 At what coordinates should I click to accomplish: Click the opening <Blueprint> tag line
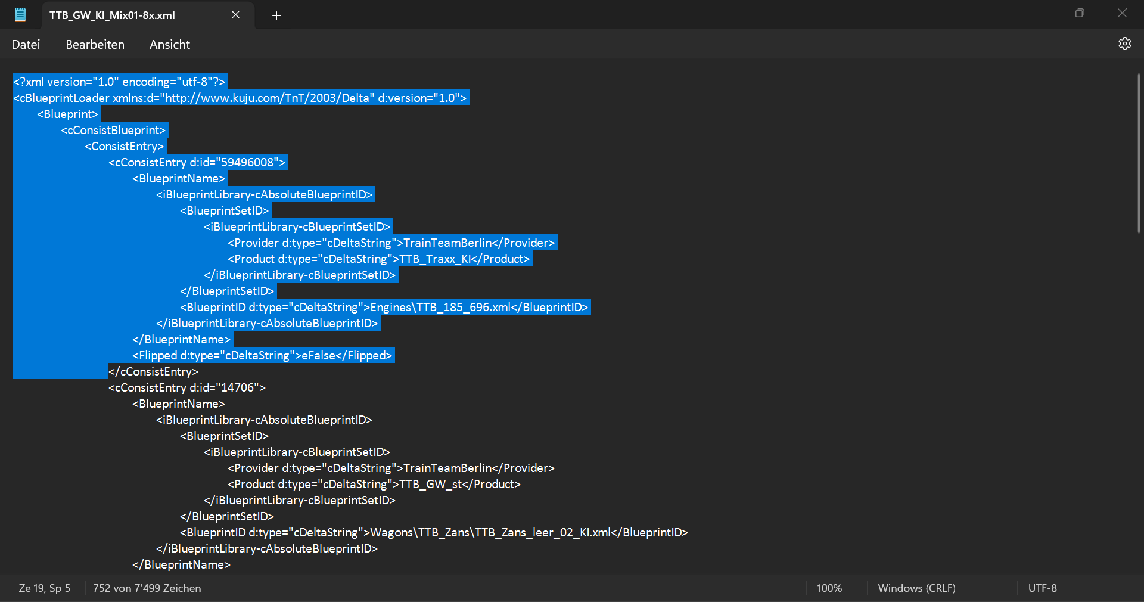[x=67, y=114]
